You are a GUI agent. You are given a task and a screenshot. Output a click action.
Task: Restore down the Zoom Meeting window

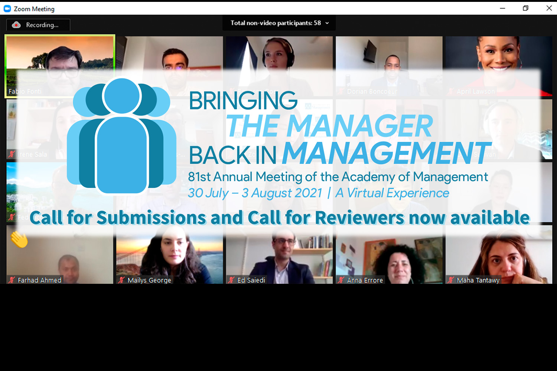[x=525, y=8]
